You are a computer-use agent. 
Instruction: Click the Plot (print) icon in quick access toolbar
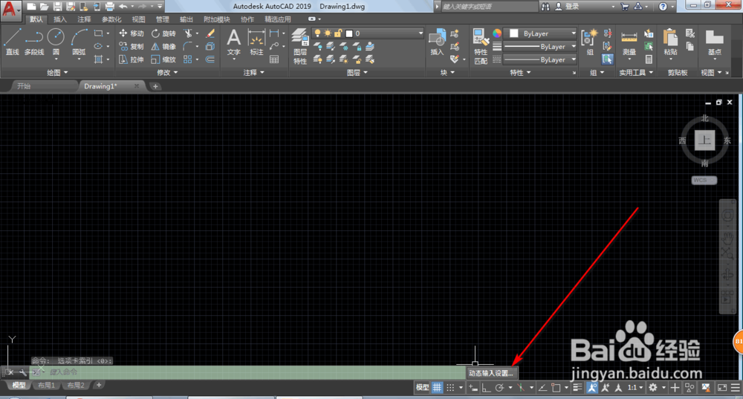[109, 7]
